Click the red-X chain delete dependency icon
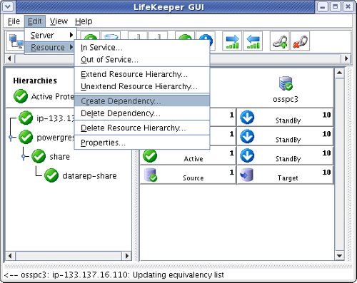Screen dimensions: 357x283 click(300, 41)
